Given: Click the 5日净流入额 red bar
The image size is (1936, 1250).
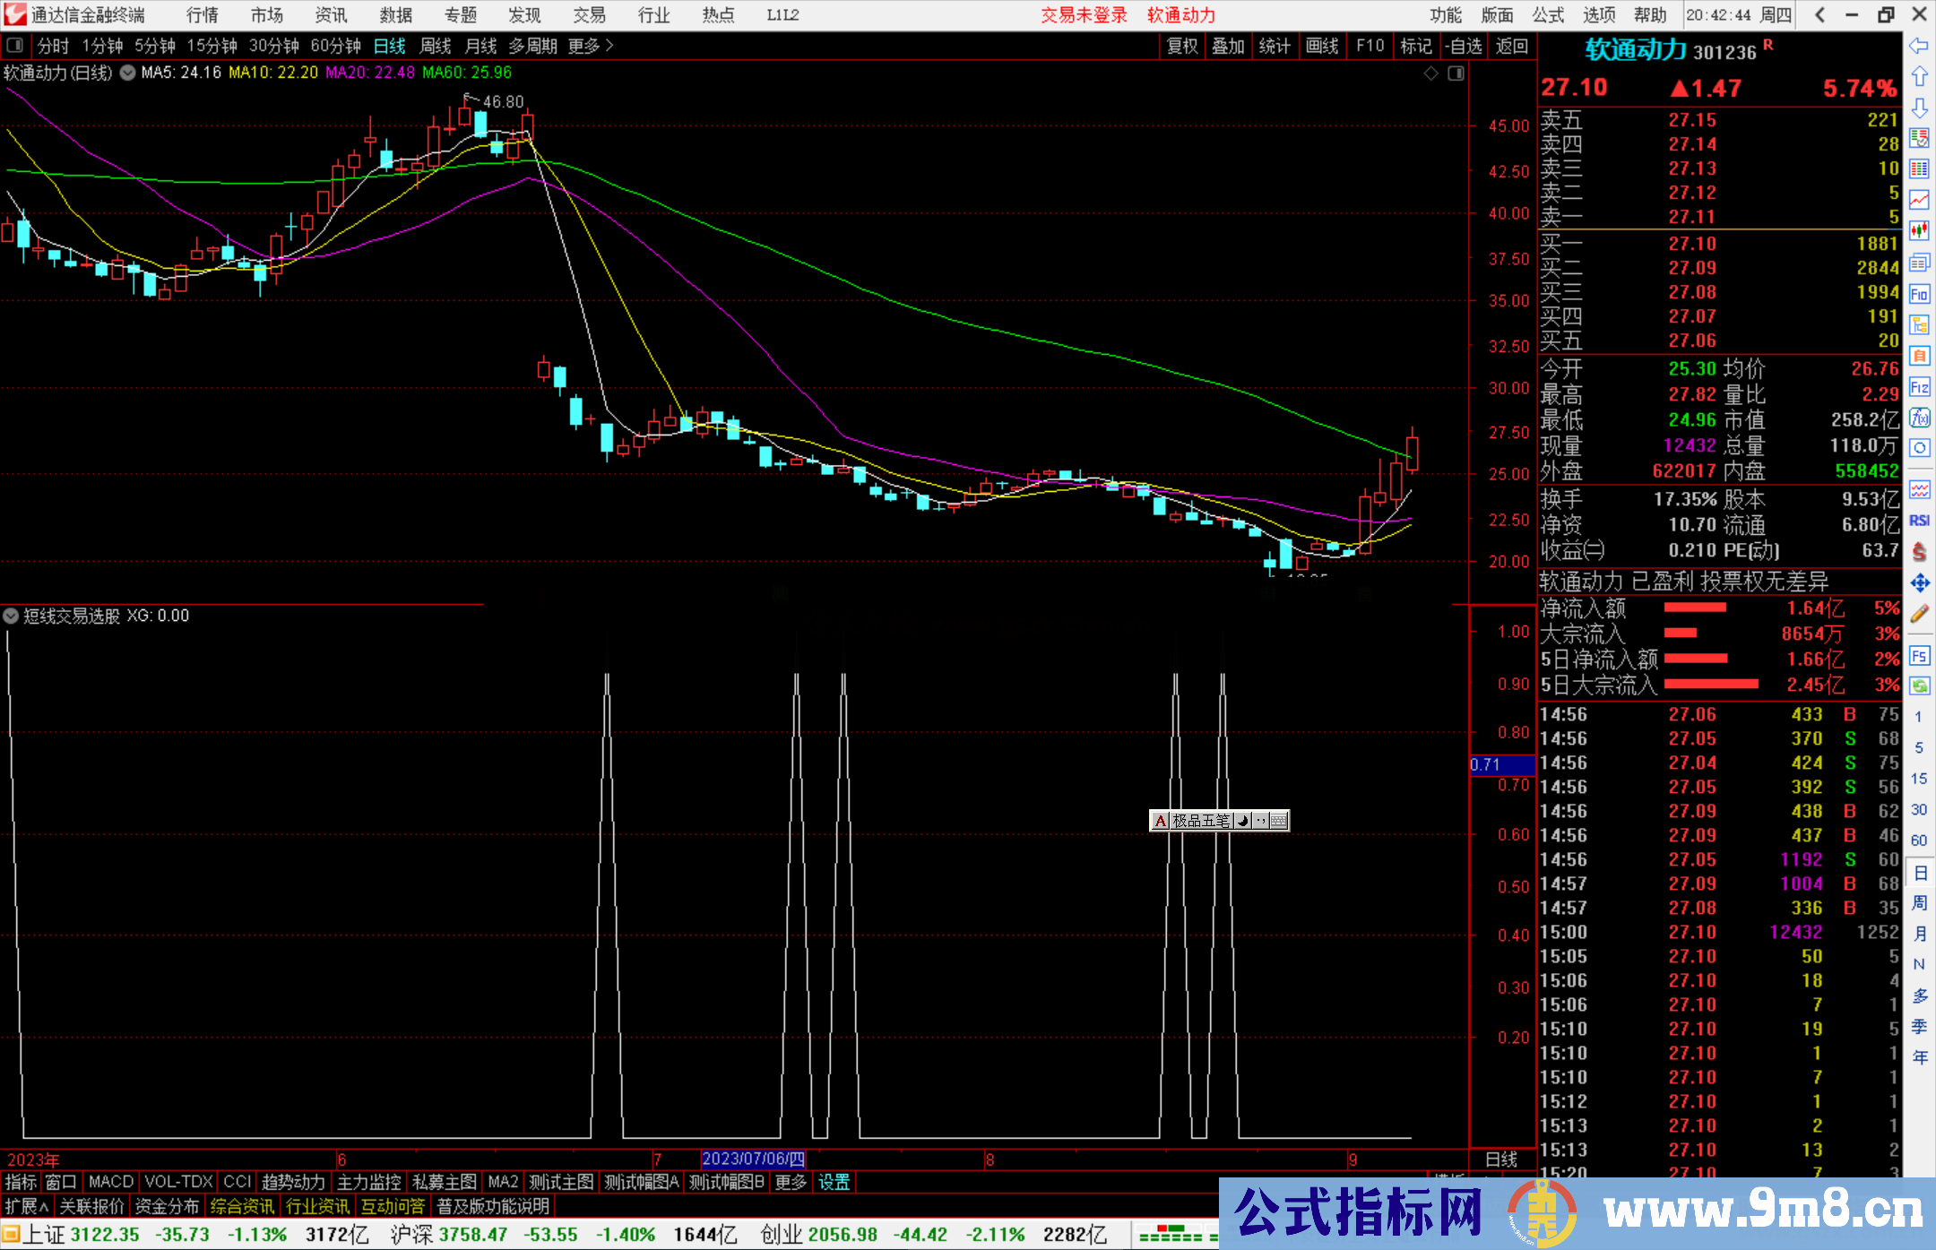Looking at the screenshot, I should (1695, 659).
